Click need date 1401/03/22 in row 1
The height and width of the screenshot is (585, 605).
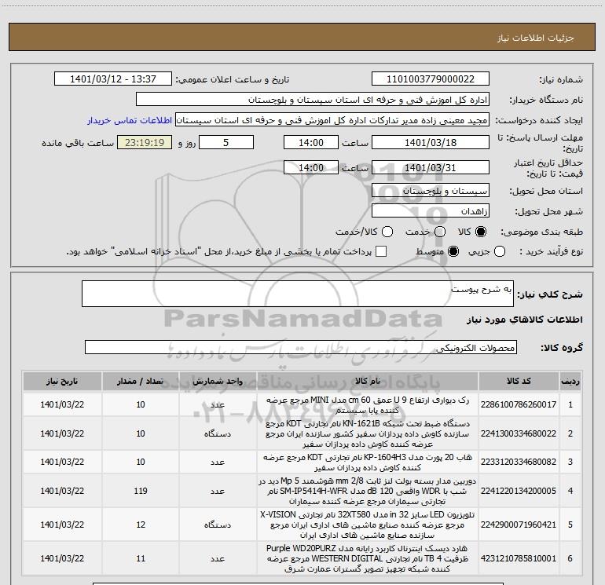click(62, 404)
